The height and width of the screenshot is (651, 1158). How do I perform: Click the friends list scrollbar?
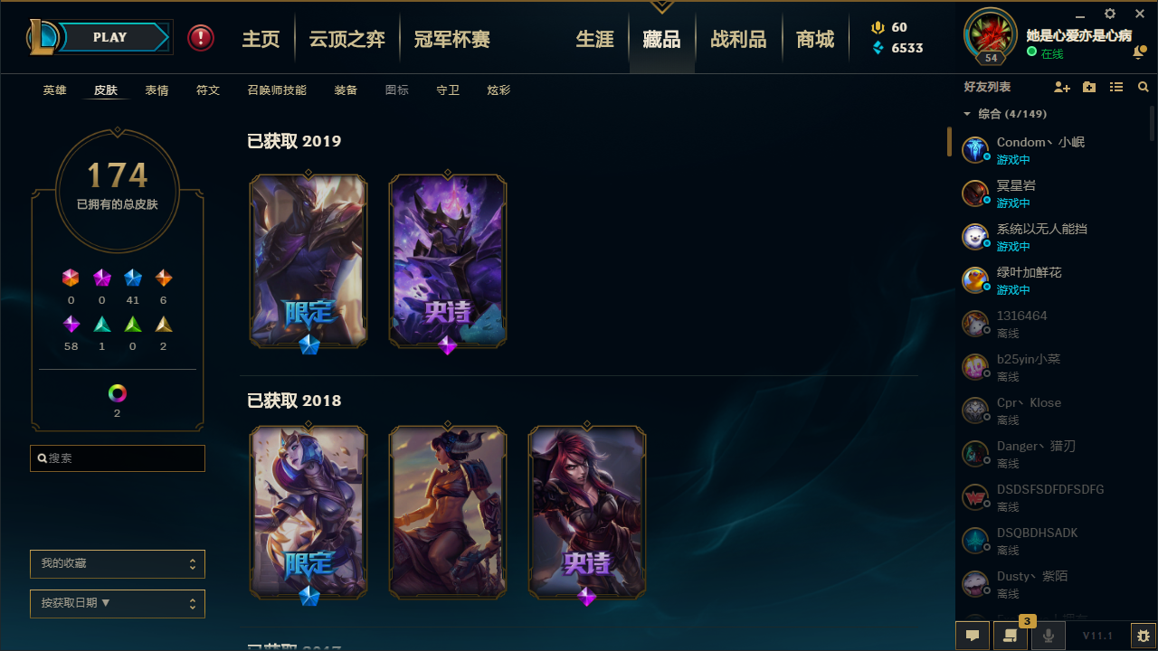[1153, 122]
